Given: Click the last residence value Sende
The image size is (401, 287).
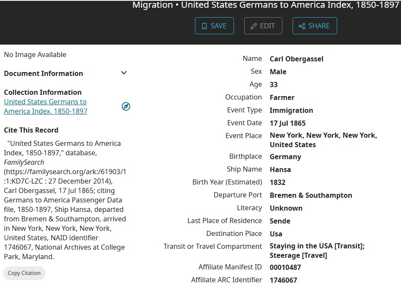Looking at the screenshot, I should pyautogui.click(x=280, y=221).
